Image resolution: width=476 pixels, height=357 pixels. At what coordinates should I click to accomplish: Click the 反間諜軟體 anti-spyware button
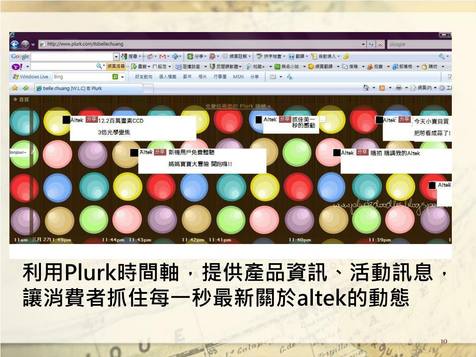[225, 66]
